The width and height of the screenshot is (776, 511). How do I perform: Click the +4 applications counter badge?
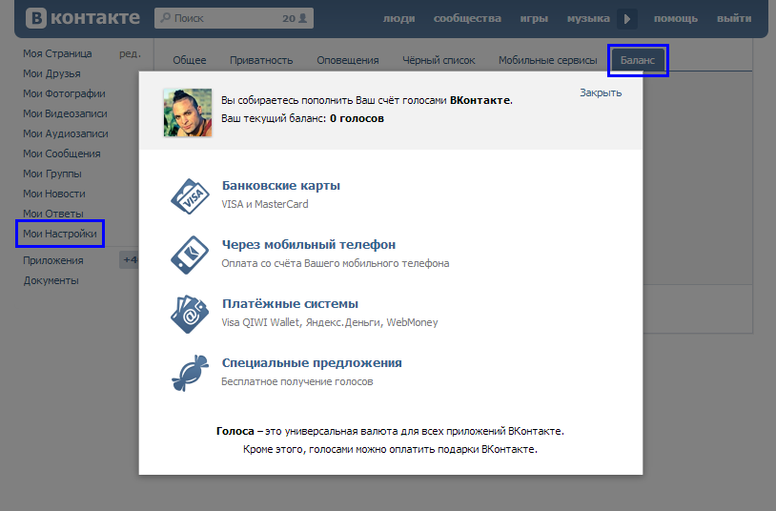(129, 260)
